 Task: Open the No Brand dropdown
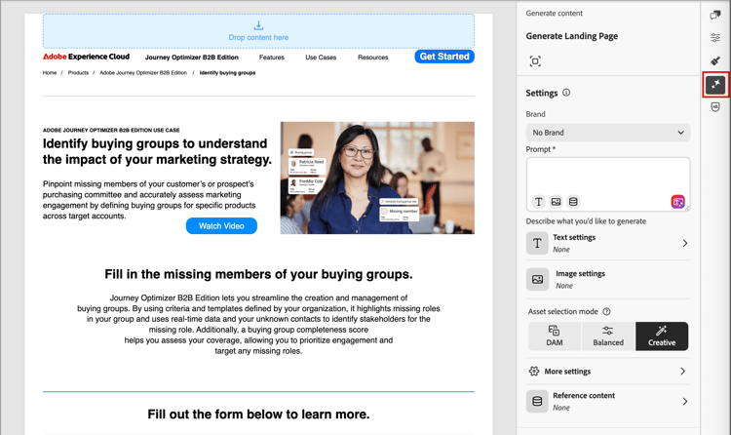(x=608, y=133)
